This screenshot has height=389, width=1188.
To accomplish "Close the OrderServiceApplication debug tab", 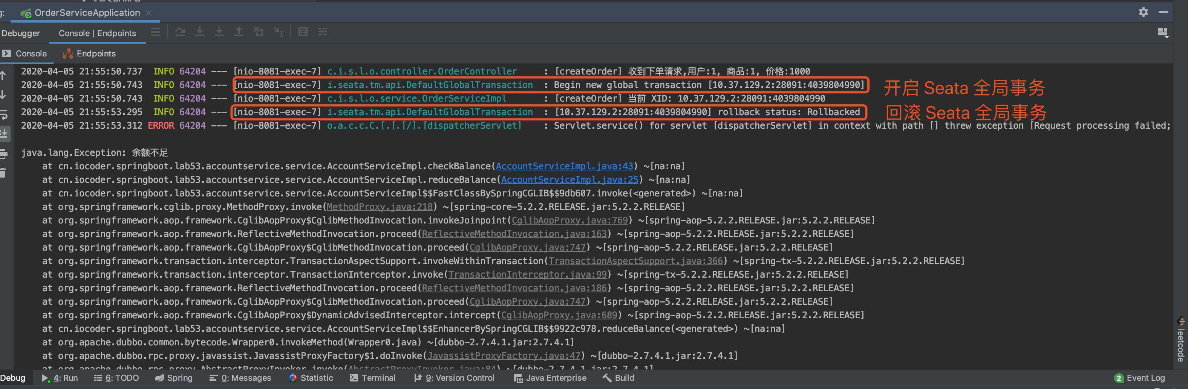I will coord(148,13).
